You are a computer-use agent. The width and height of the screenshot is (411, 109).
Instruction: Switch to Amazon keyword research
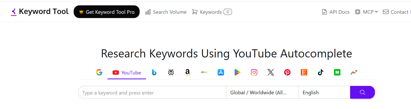[187, 72]
